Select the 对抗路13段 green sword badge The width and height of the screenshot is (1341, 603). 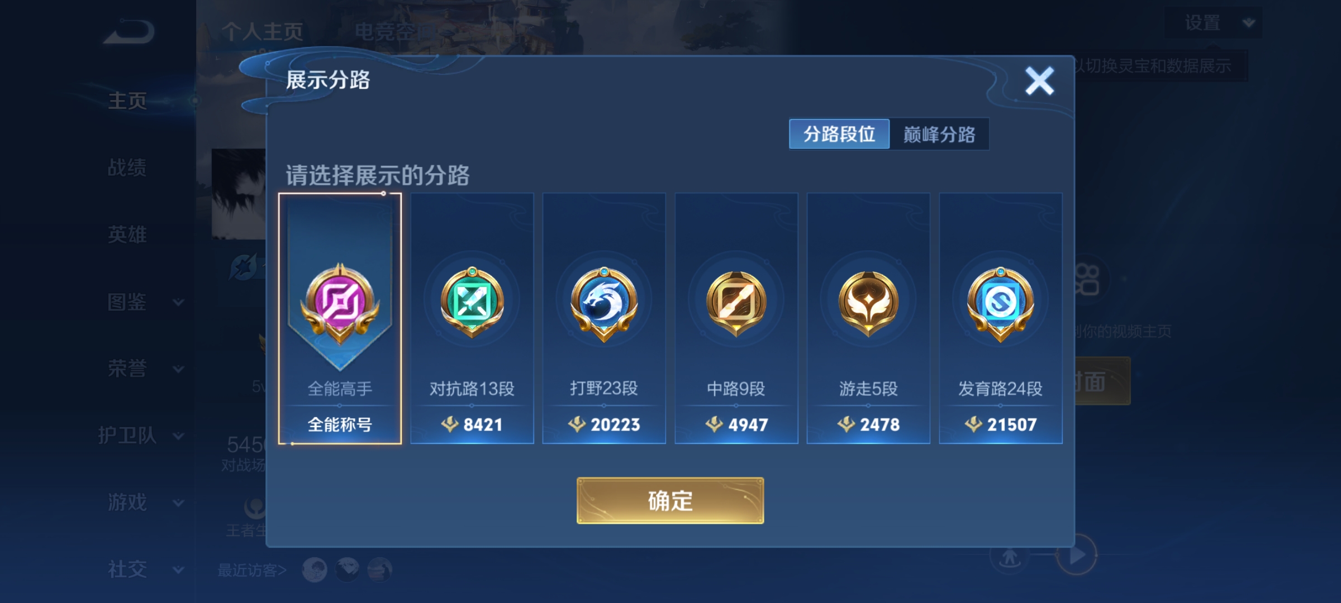click(472, 302)
